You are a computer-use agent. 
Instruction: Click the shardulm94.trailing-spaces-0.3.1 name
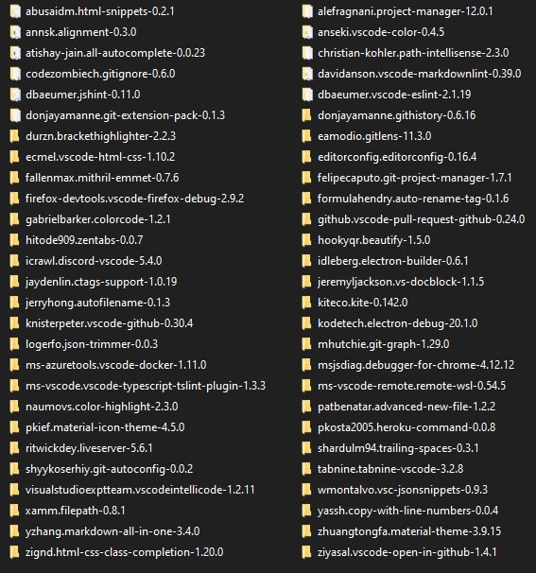tap(398, 448)
